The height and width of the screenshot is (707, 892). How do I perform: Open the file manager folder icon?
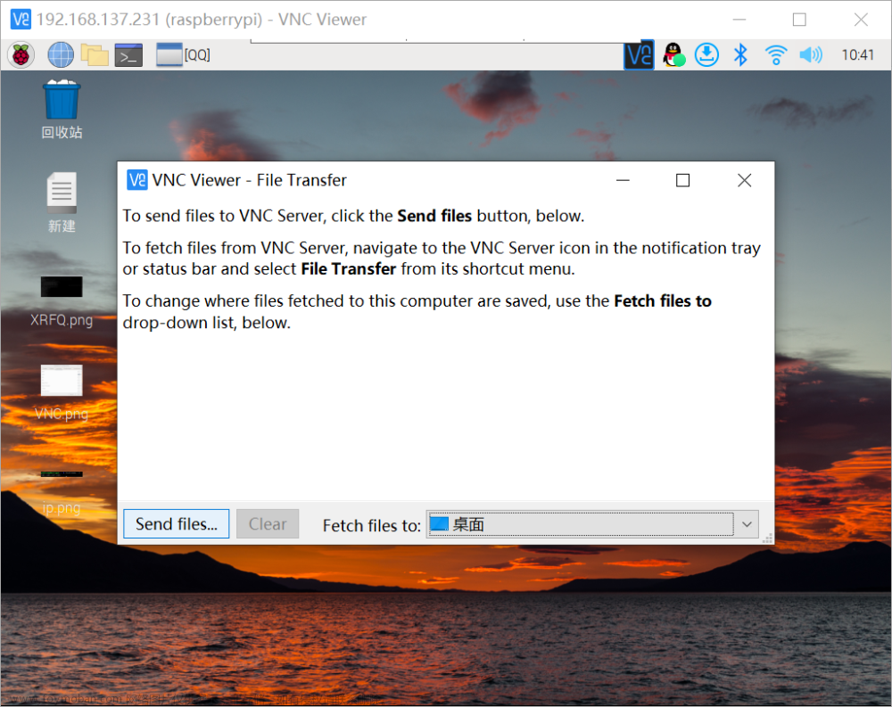95,55
